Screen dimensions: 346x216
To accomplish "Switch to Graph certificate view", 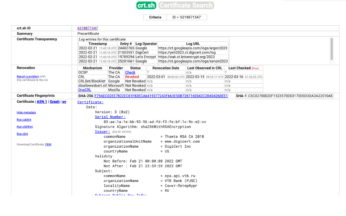I will tap(55, 102).
